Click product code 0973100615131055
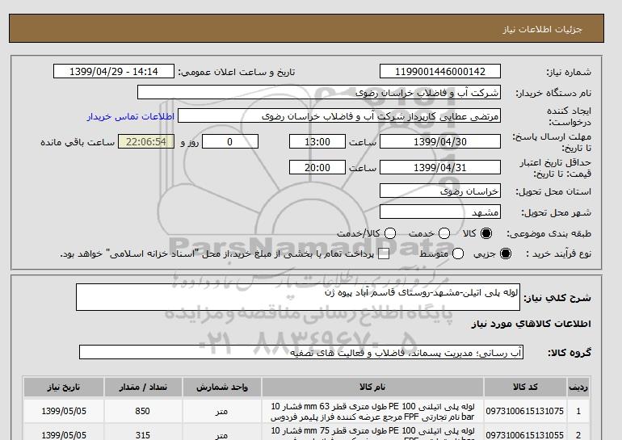 pos(525,435)
